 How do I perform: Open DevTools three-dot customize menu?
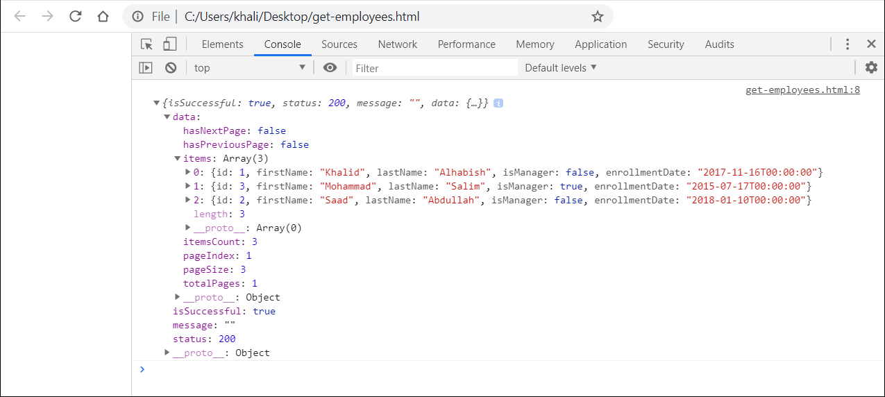click(848, 44)
